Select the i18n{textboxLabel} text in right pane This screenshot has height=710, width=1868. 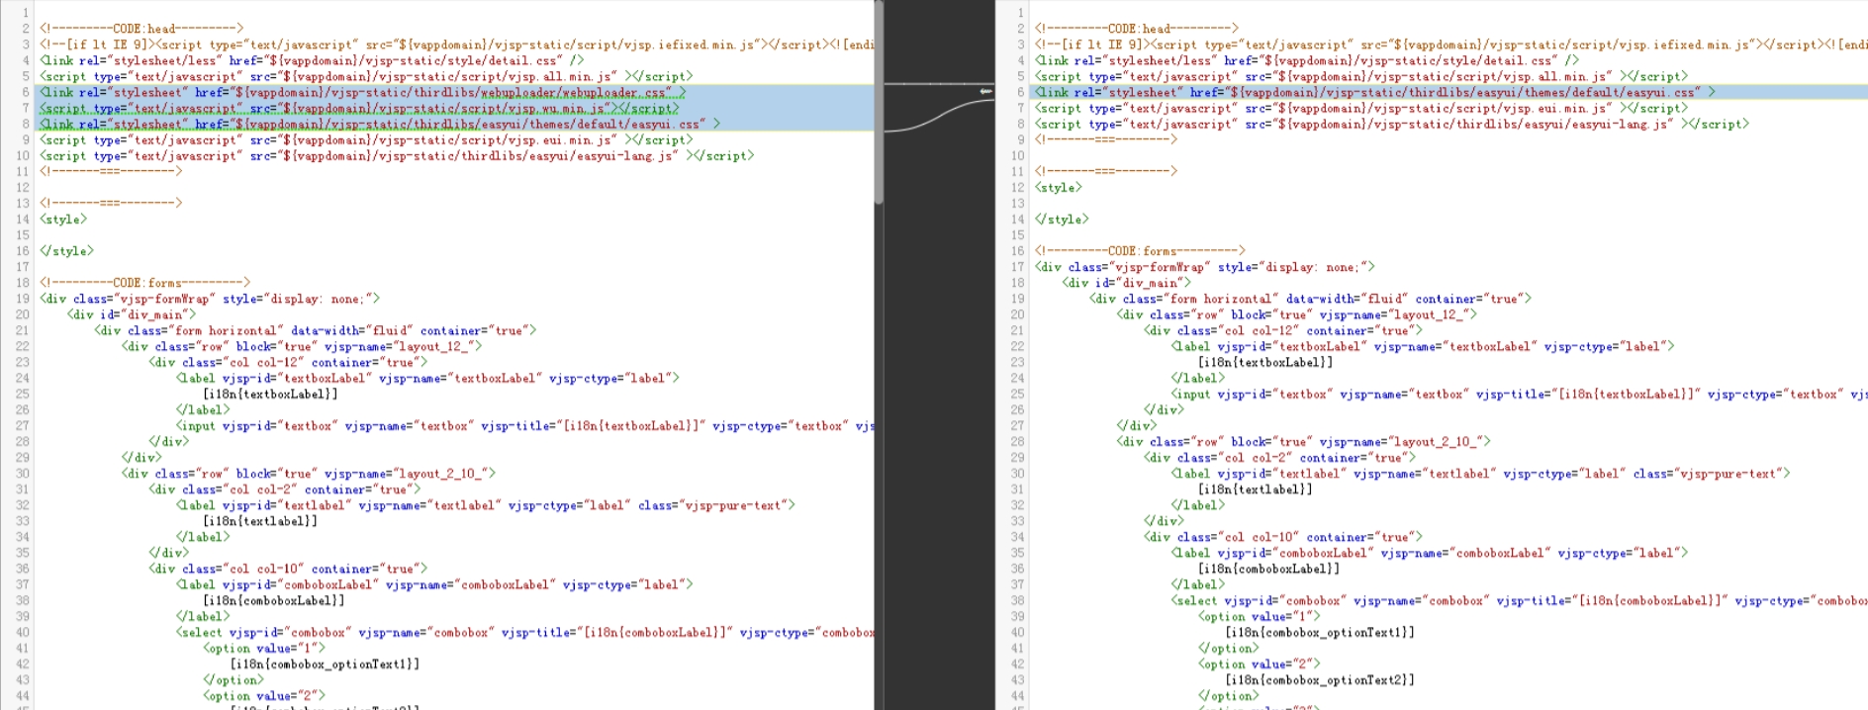[x=1265, y=362]
